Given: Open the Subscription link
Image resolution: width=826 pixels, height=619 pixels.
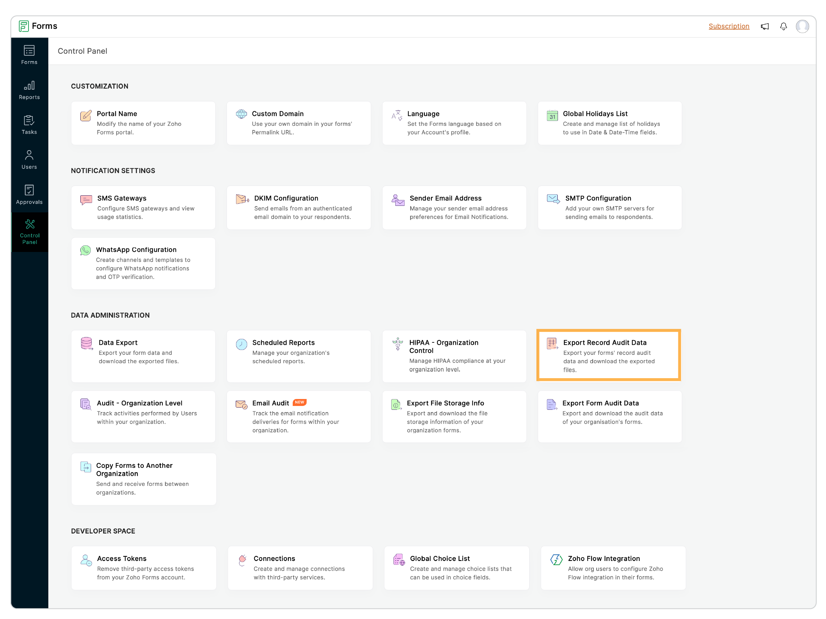Looking at the screenshot, I should [x=729, y=26].
